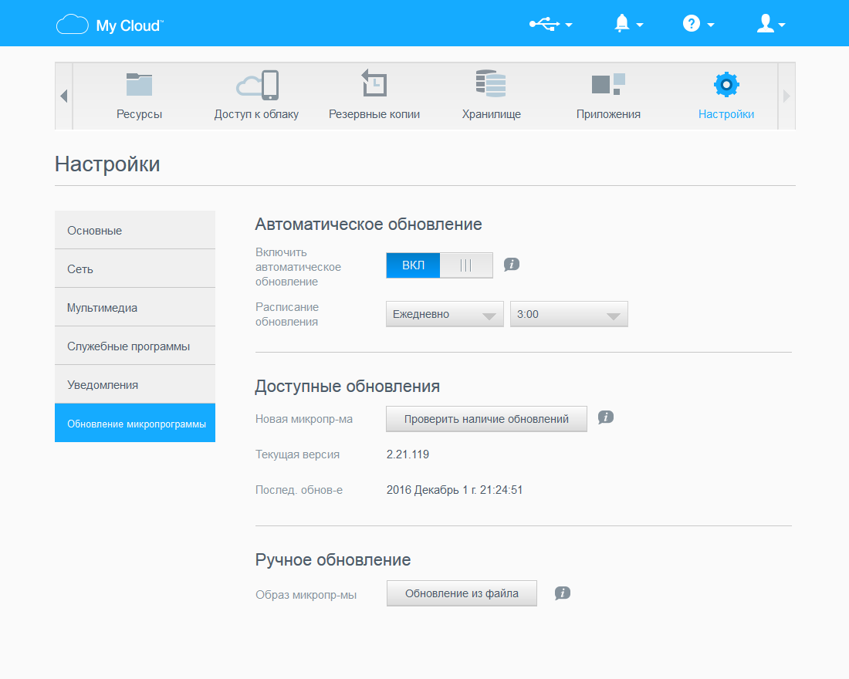Image resolution: width=849 pixels, height=679 pixels.
Task: Go to Ресурсы folder icon
Action: [x=139, y=96]
